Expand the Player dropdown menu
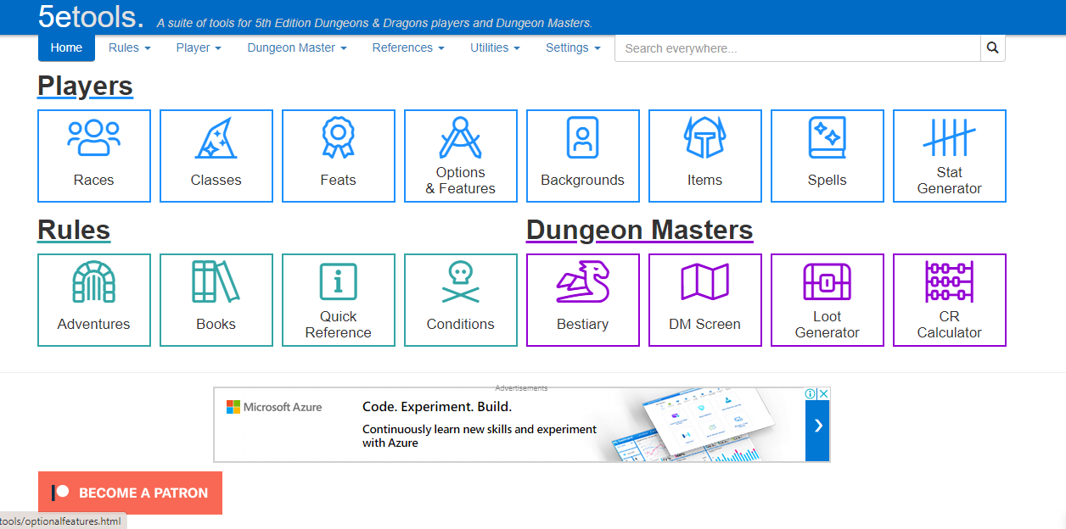 point(198,48)
